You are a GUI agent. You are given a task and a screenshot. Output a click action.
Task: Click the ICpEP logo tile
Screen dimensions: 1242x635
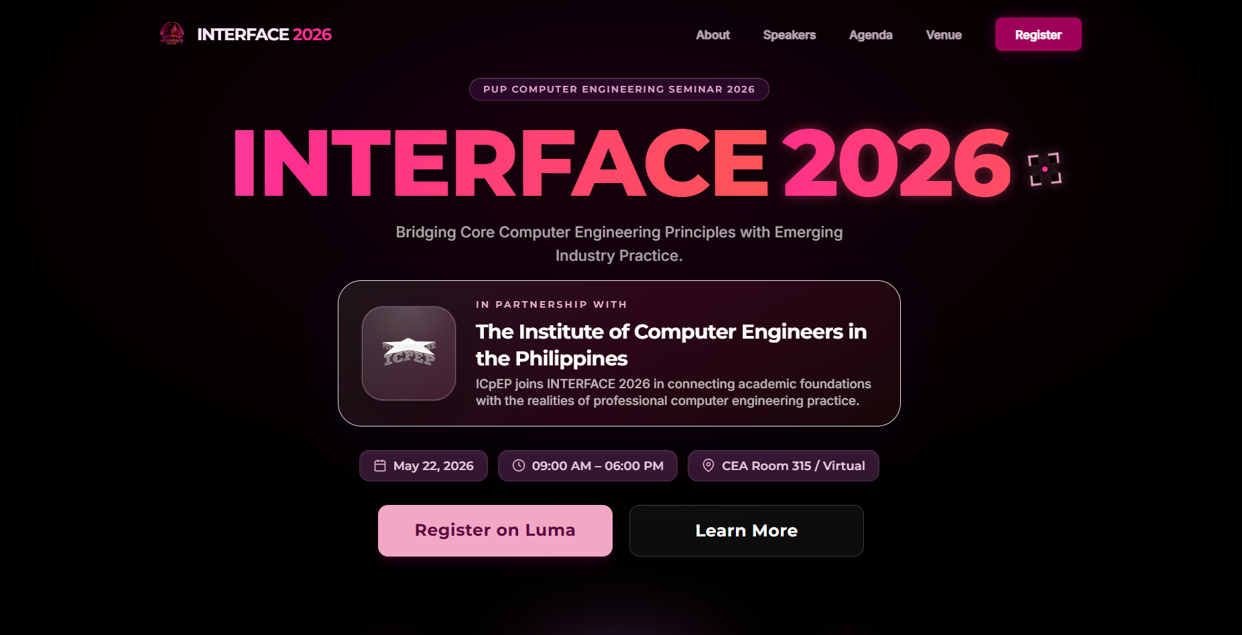[409, 353]
